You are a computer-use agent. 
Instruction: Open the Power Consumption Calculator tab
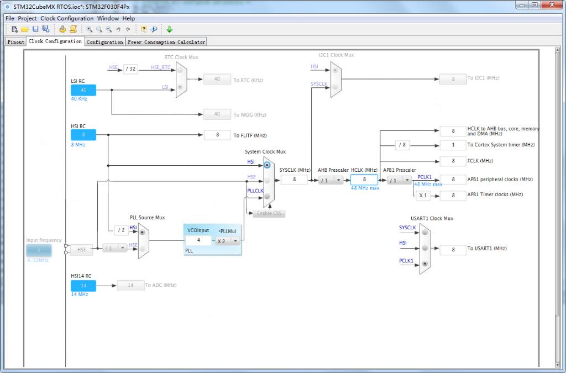coord(166,42)
